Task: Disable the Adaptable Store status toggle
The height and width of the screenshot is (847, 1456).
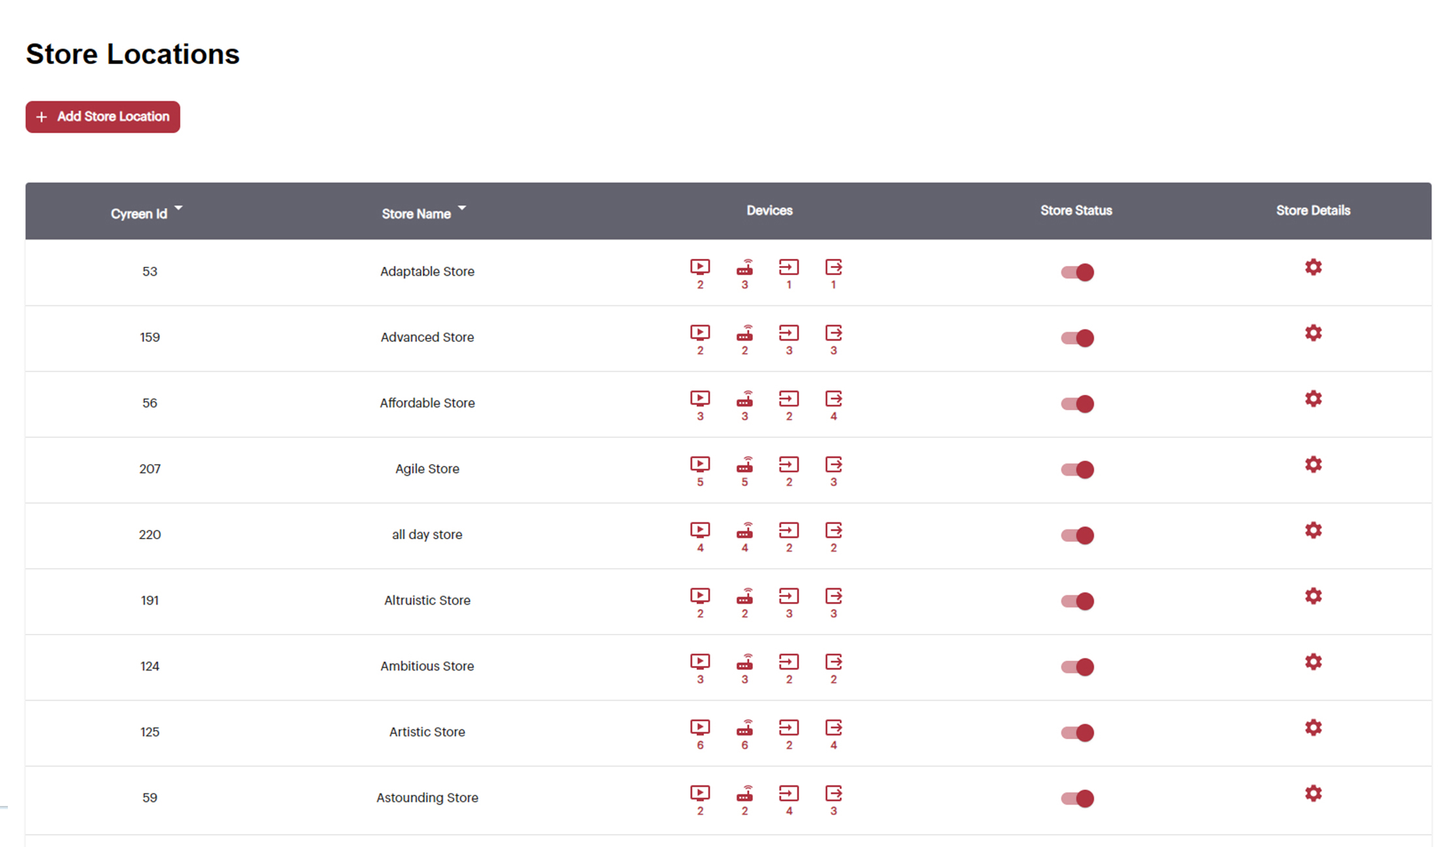Action: (1077, 273)
